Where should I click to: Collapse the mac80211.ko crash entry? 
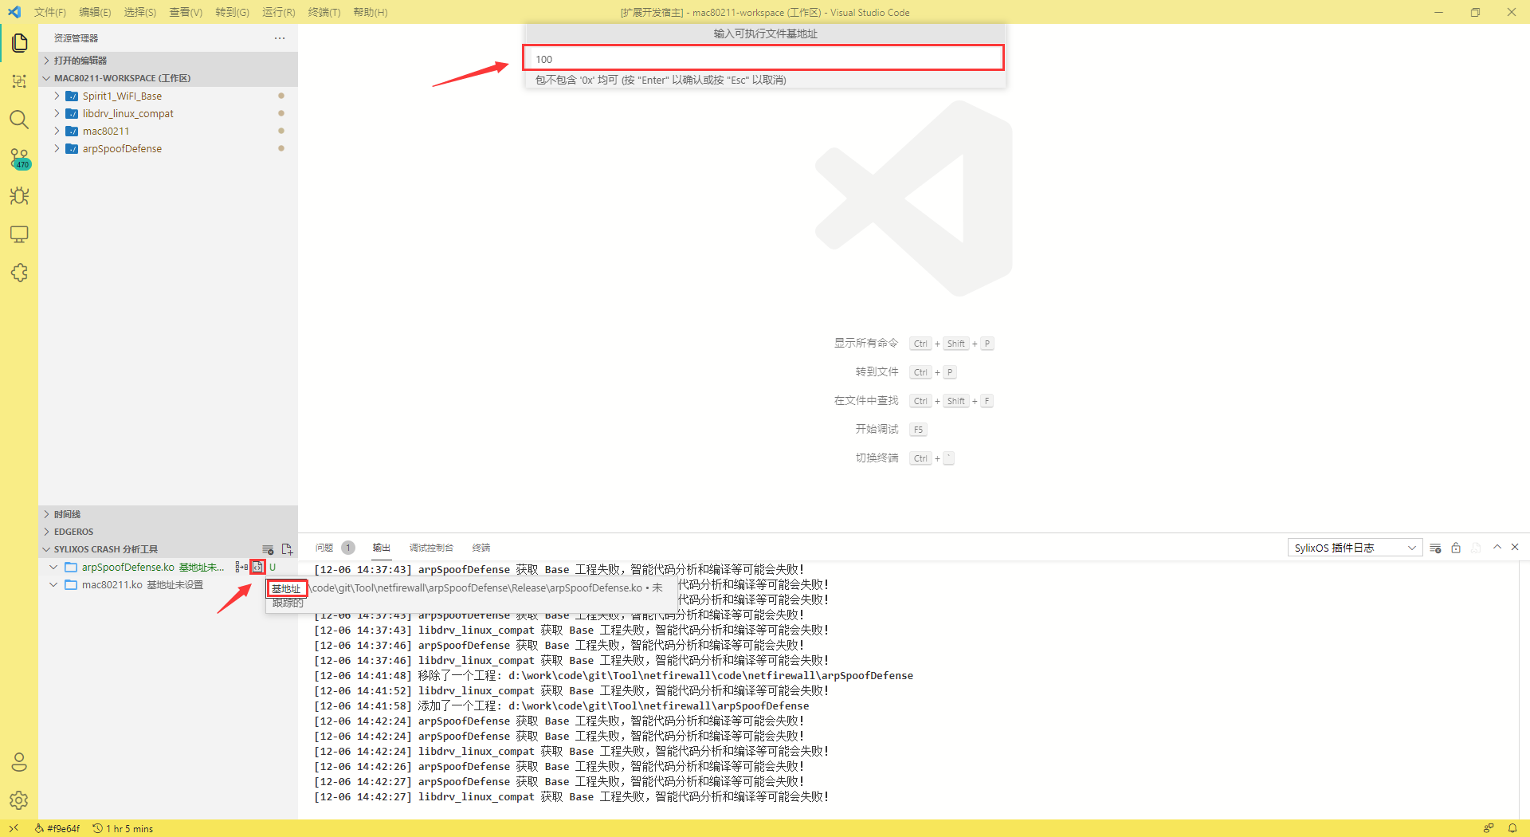pos(53,584)
